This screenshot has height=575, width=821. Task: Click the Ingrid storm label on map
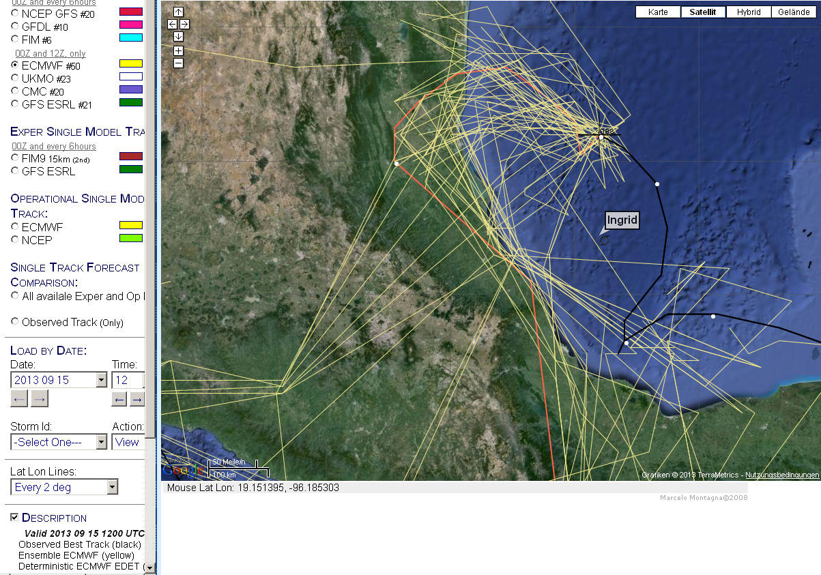click(x=622, y=220)
